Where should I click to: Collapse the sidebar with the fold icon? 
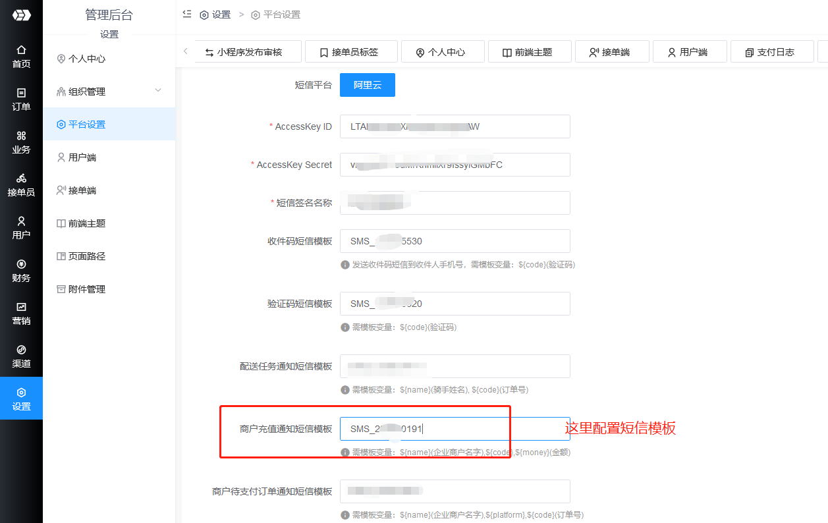pyautogui.click(x=187, y=14)
